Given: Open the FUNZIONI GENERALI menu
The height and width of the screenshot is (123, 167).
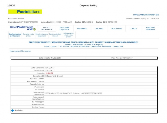Looking at the screenshot, I should (x=150, y=28).
